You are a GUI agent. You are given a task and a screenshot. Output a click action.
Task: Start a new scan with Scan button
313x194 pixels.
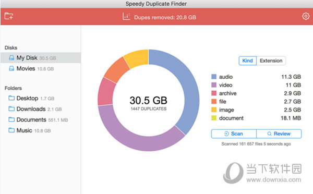pos(234,134)
